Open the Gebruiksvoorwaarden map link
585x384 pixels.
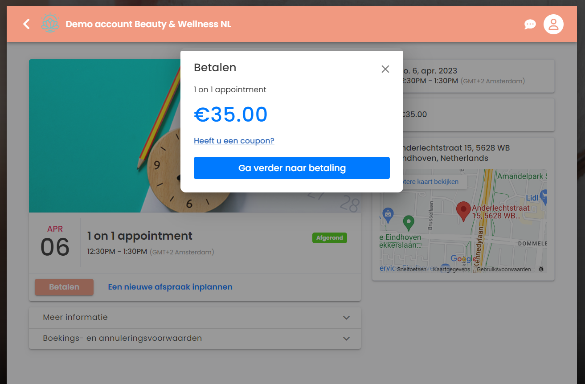coord(503,270)
